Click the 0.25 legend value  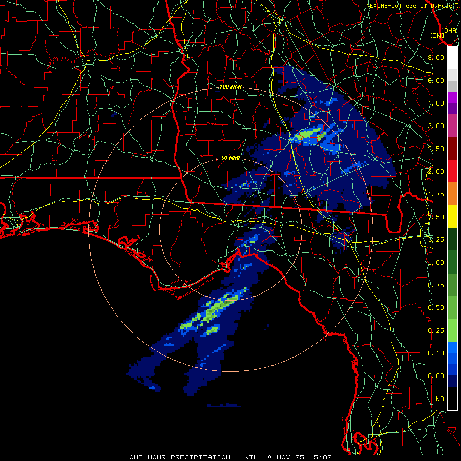436,331
